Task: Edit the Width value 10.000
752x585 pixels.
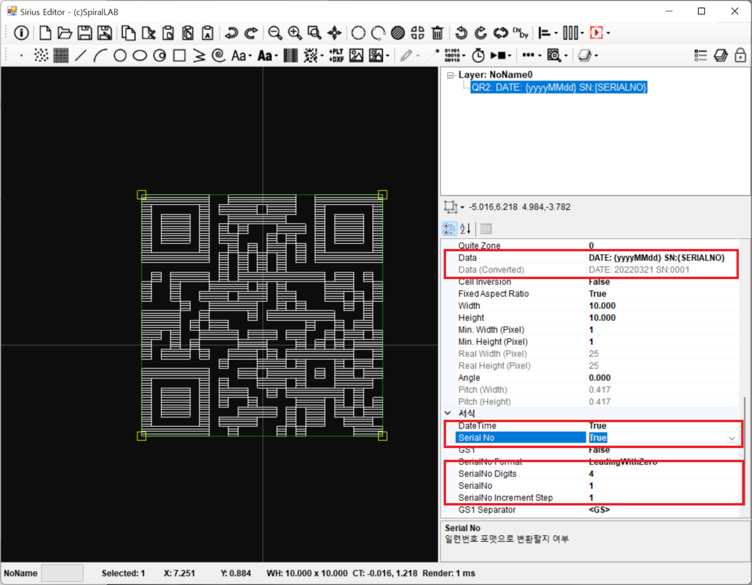Action: 662,305
